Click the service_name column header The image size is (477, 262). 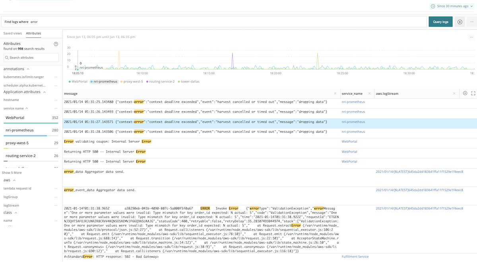point(352,94)
